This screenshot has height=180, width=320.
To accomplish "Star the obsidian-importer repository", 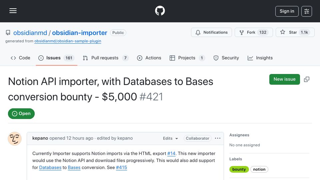I will click(295, 32).
